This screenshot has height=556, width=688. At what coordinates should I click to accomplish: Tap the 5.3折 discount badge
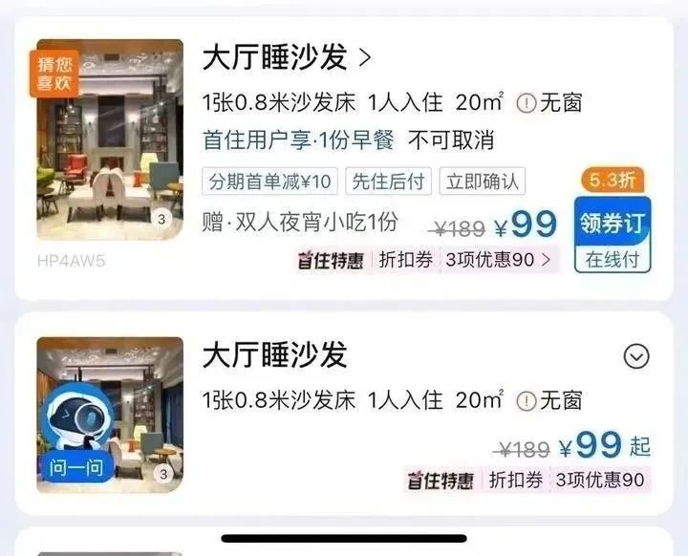tap(613, 180)
